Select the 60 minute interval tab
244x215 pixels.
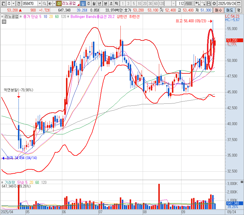pyautogui.click(x=156, y=3)
